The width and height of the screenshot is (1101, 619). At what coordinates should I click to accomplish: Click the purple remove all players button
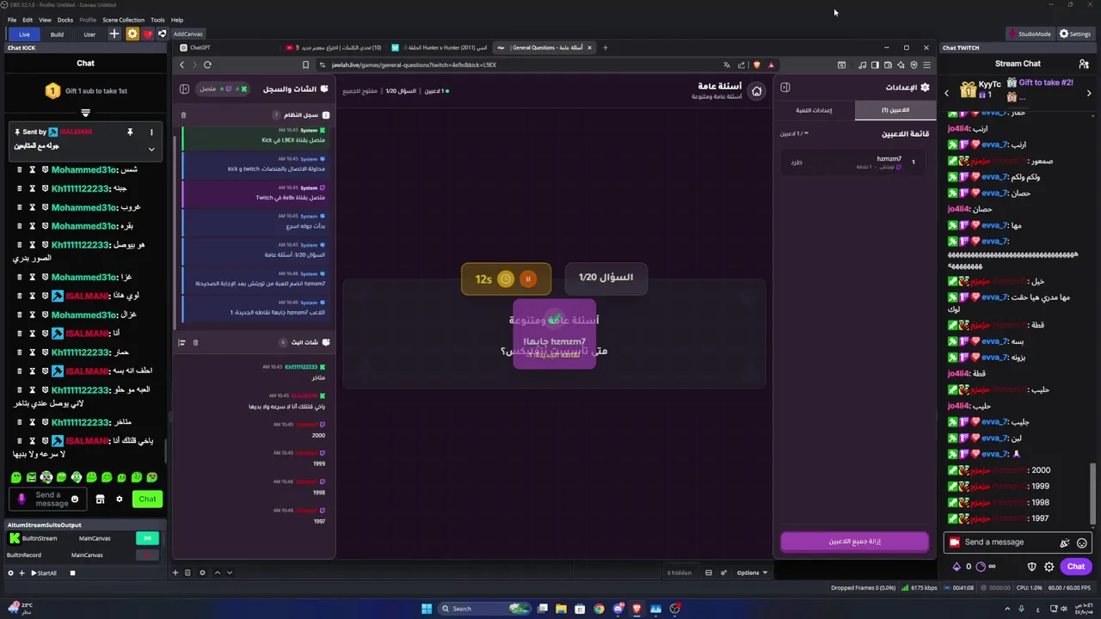click(x=854, y=542)
